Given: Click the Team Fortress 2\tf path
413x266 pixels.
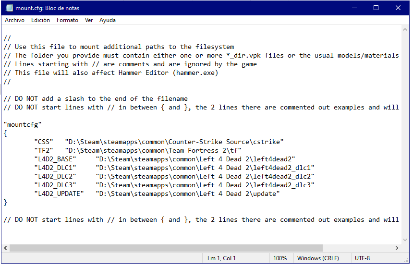Looking at the screenshot, I should coord(153,151).
